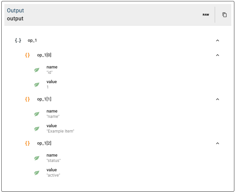Select the op_1[0] tree label
235x192 pixels.
(44, 55)
